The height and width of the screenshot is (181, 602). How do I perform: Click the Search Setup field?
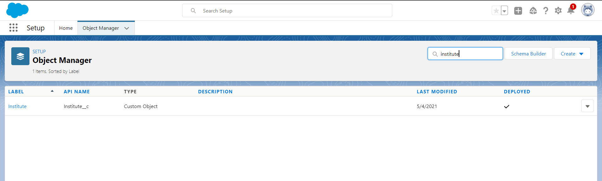click(x=287, y=11)
